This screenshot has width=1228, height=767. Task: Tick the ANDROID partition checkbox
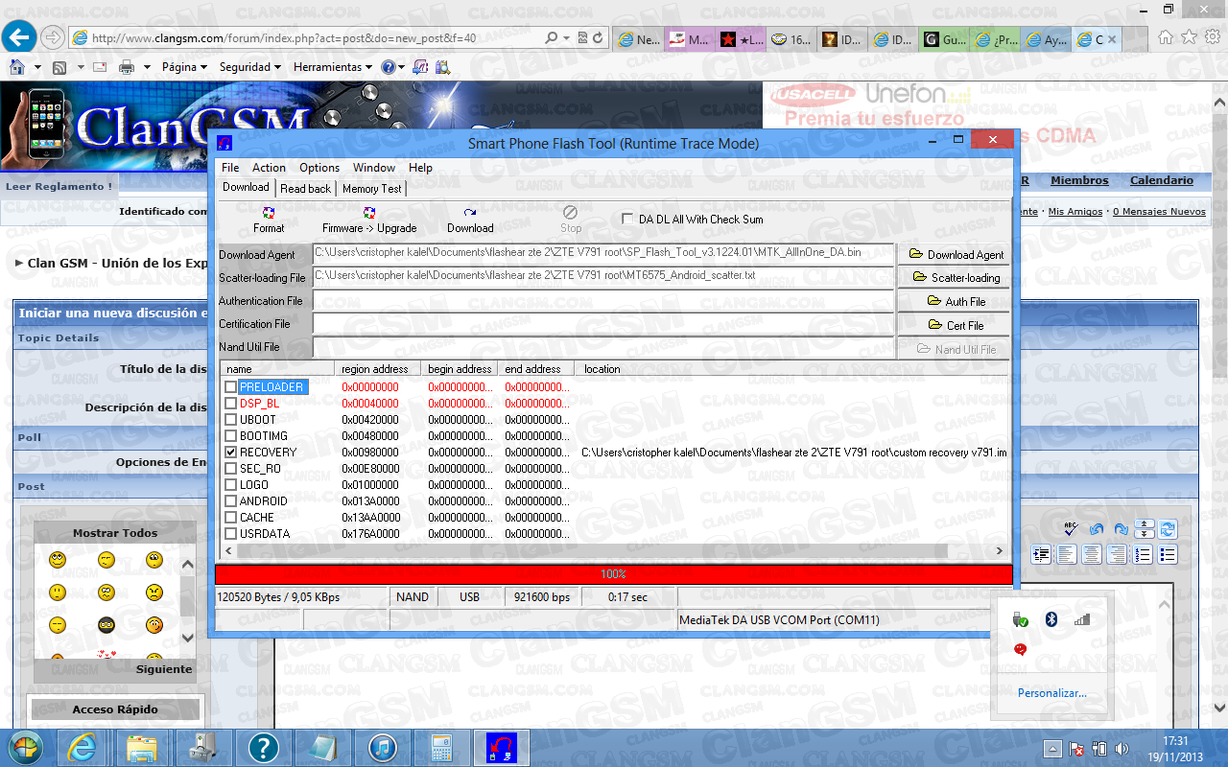click(230, 501)
